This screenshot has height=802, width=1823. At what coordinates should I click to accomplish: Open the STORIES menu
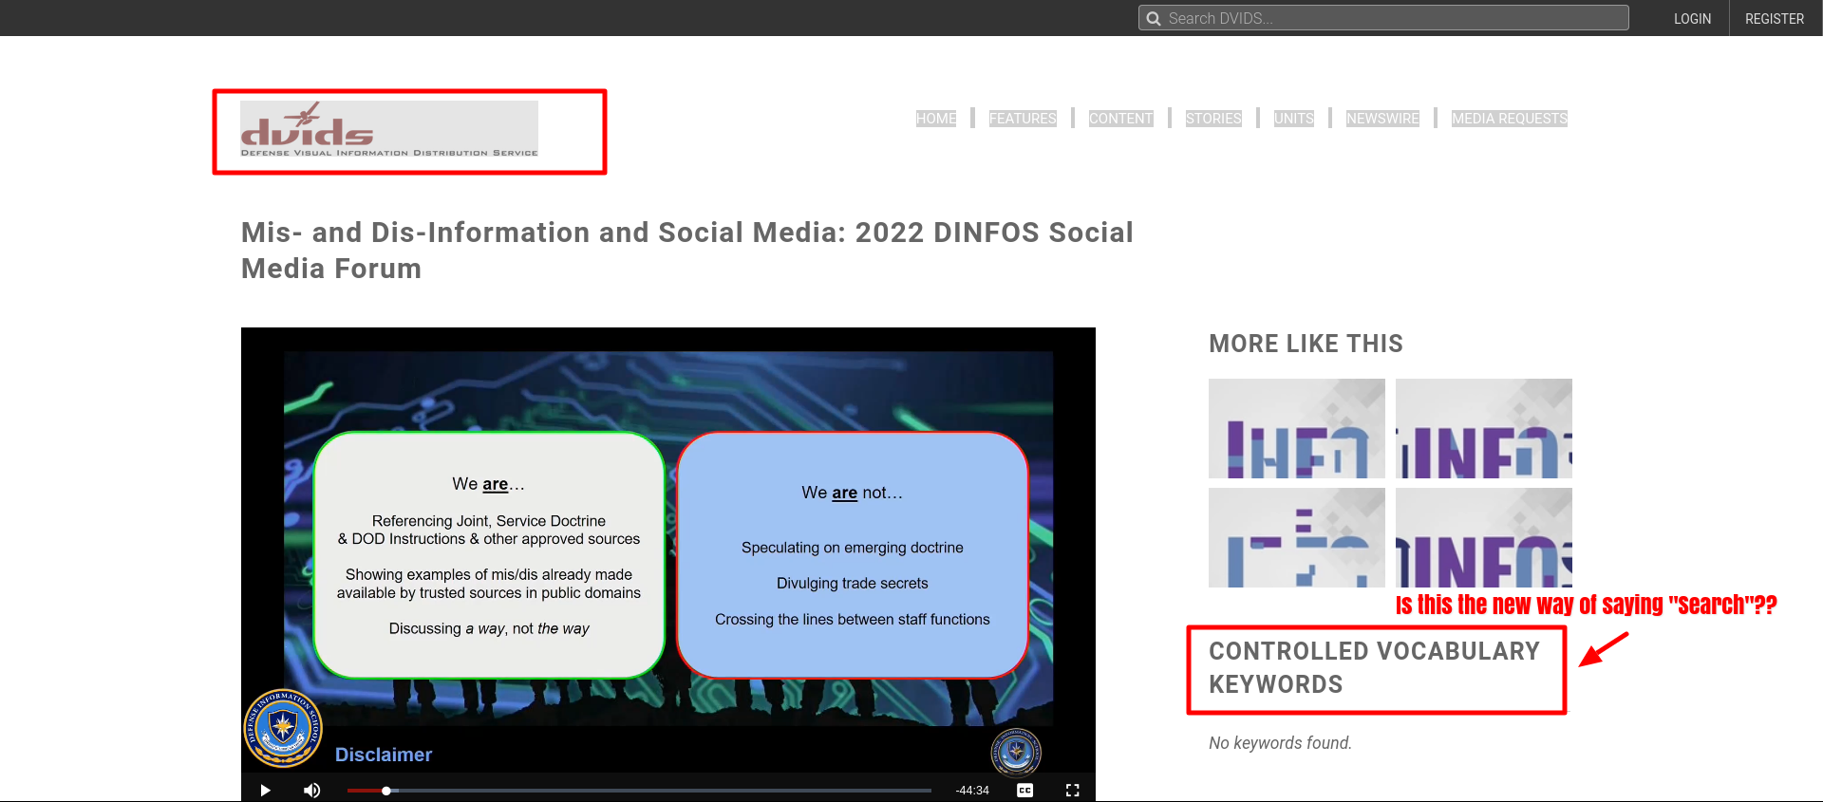pyautogui.click(x=1213, y=119)
